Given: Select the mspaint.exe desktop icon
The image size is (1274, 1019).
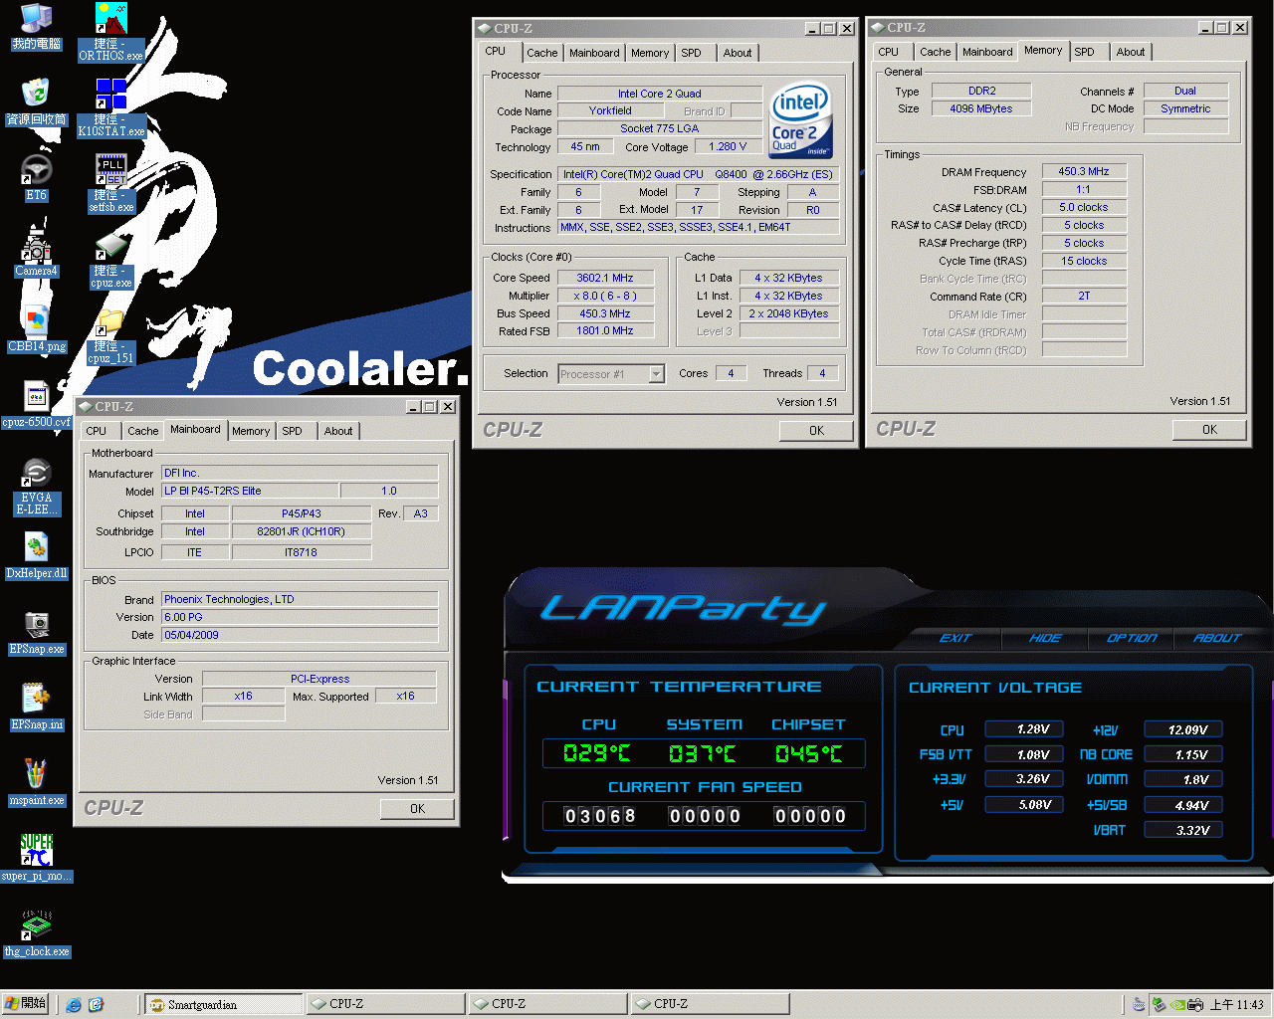Looking at the screenshot, I should pyautogui.click(x=37, y=783).
